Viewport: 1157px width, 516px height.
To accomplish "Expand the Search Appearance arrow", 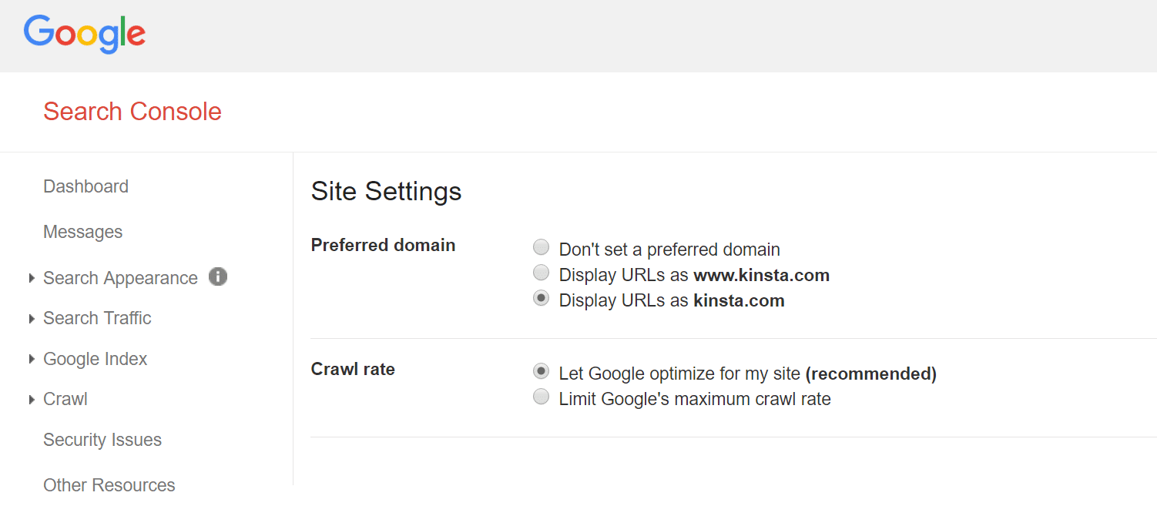I will coord(32,278).
